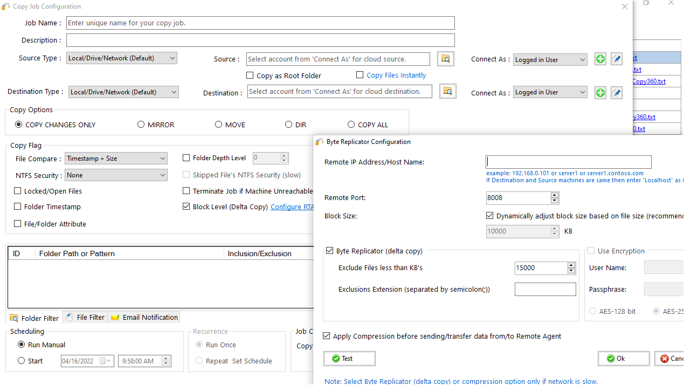Select COPY CHANGES ONLY option
The height and width of the screenshot is (385, 684).
(x=19, y=125)
